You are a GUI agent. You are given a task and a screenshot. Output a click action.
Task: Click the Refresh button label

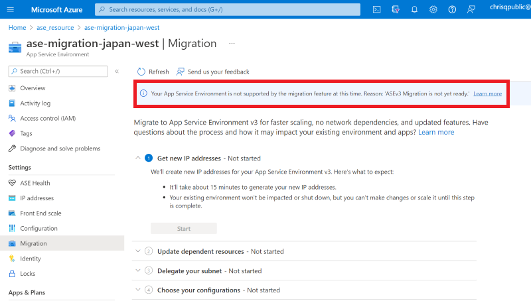coord(159,72)
